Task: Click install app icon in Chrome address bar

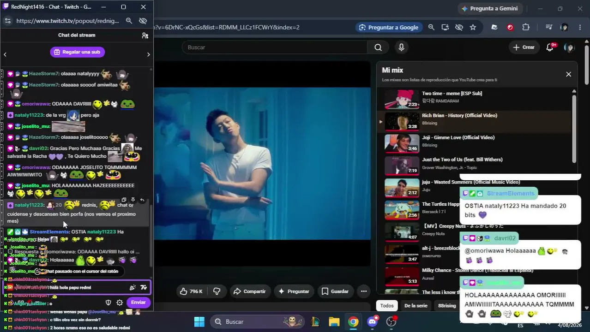Action: tap(445, 27)
